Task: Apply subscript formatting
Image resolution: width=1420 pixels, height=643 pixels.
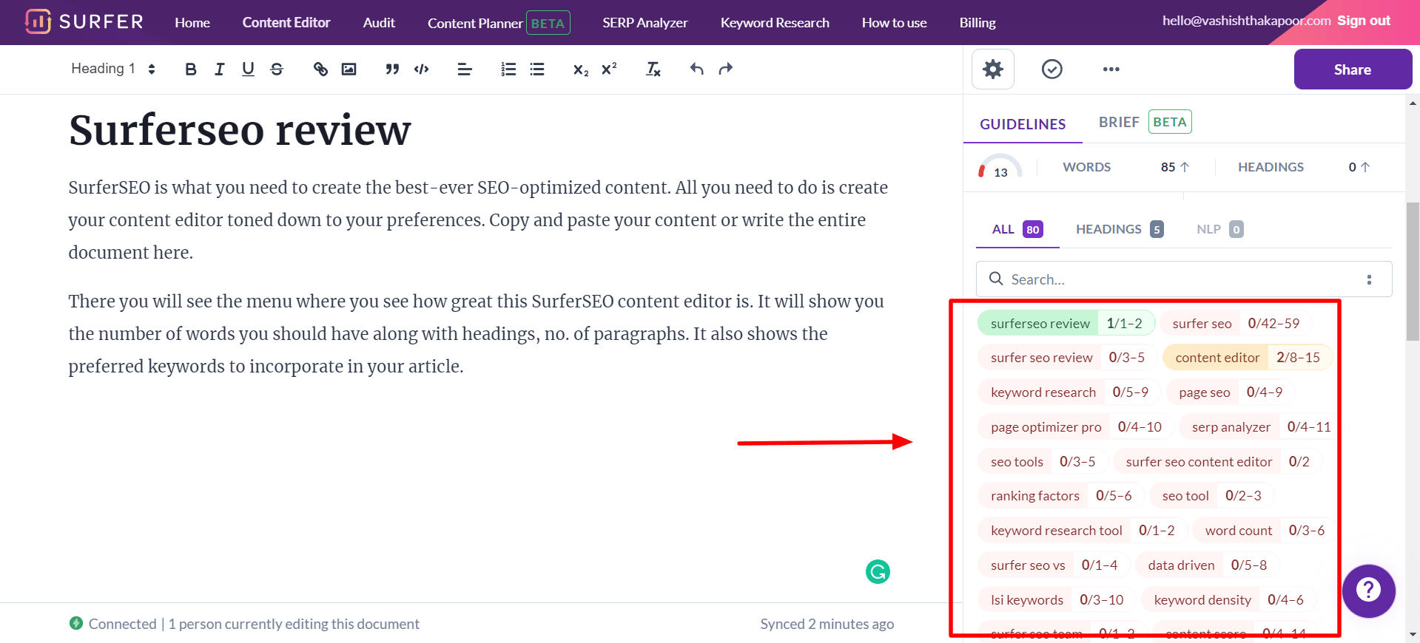Action: coord(581,69)
